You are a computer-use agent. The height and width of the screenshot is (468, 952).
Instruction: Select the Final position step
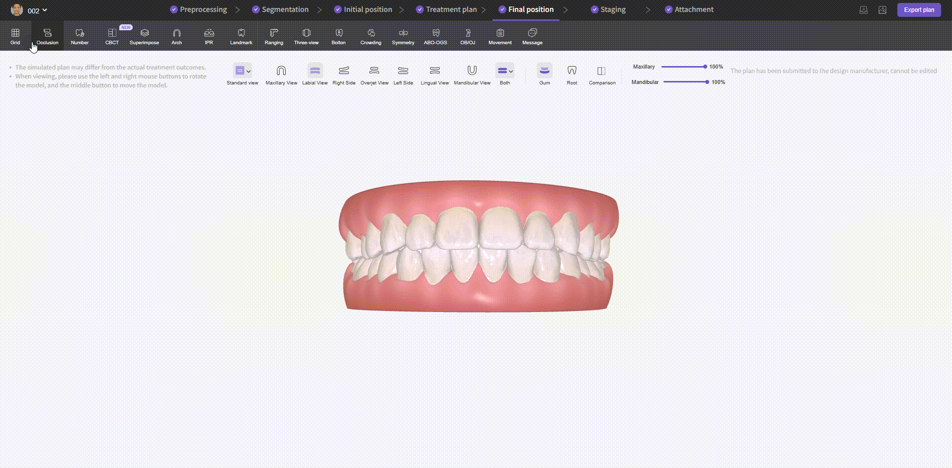(526, 9)
